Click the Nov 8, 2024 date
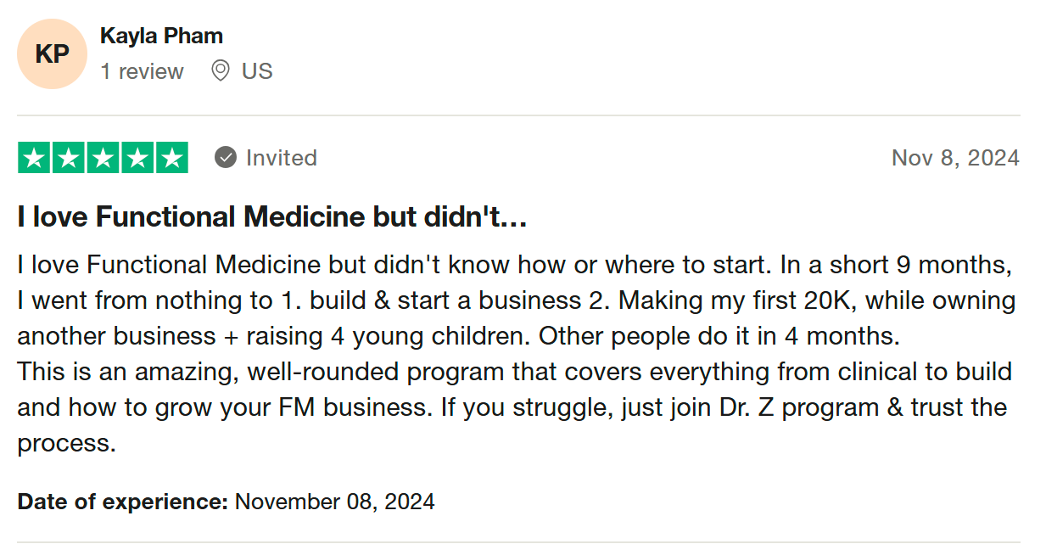The width and height of the screenshot is (1046, 544). coord(955,158)
